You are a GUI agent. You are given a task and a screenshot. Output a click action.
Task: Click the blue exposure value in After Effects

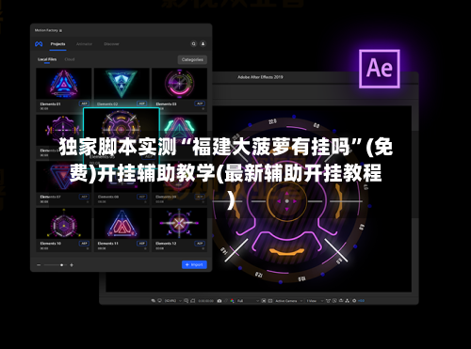tap(361, 301)
